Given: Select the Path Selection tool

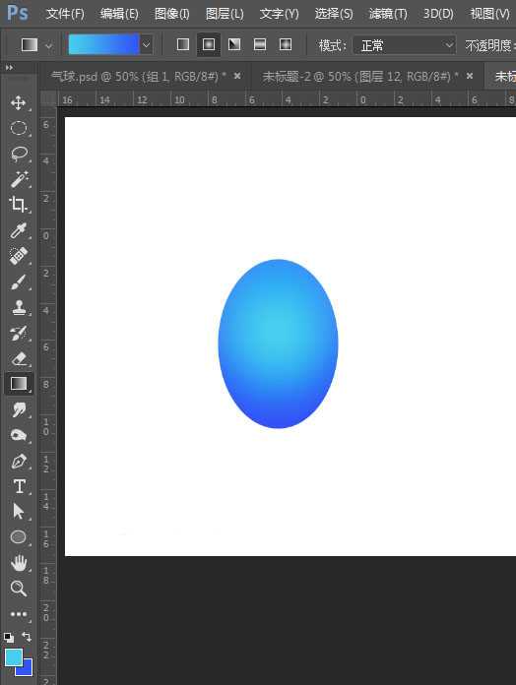Looking at the screenshot, I should 19,511.
